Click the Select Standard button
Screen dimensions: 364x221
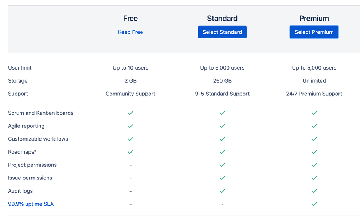point(222,32)
